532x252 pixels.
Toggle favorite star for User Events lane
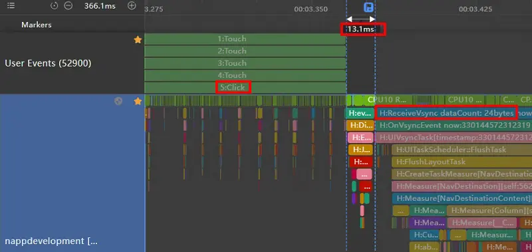tap(138, 40)
